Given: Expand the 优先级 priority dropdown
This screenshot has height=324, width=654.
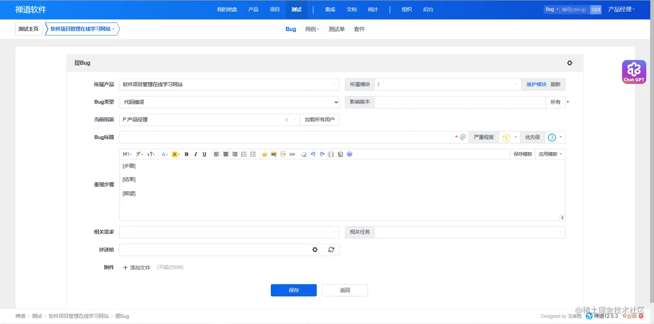Looking at the screenshot, I should [x=555, y=137].
